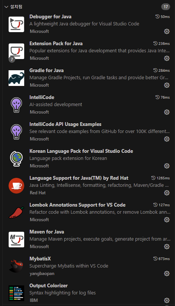Select Maven for Java title
This screenshot has width=175, height=306.
click(47, 232)
